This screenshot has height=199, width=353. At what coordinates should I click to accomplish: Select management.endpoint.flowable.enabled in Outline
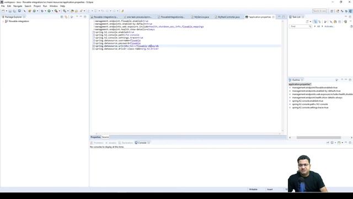pos(315,87)
